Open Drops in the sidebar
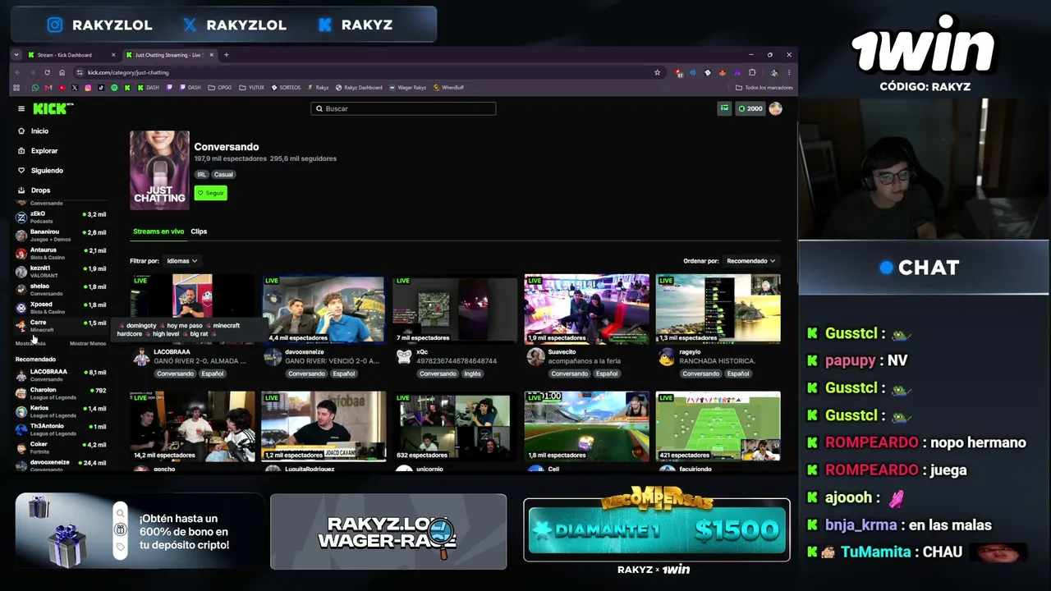The height and width of the screenshot is (591, 1051). pyautogui.click(x=40, y=190)
